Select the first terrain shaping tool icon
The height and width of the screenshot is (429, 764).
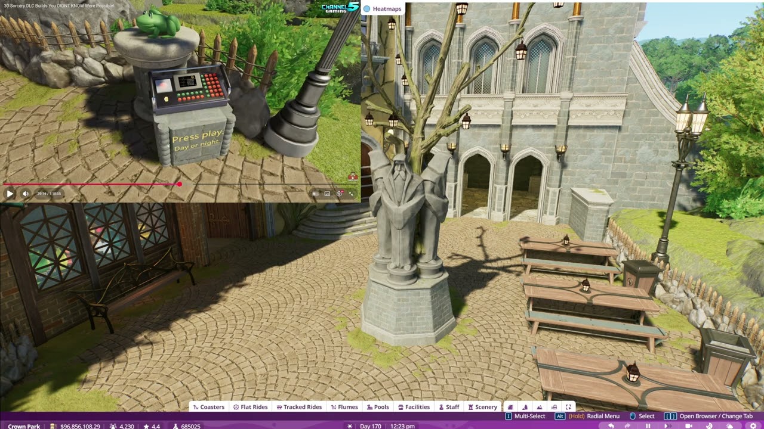pyautogui.click(x=510, y=407)
